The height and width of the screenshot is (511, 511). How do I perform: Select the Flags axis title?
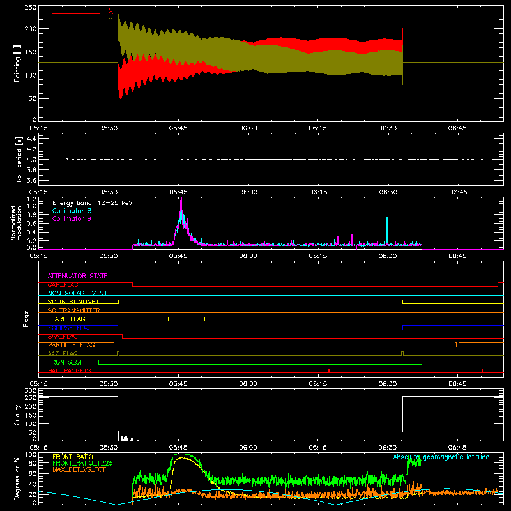pos(26,319)
